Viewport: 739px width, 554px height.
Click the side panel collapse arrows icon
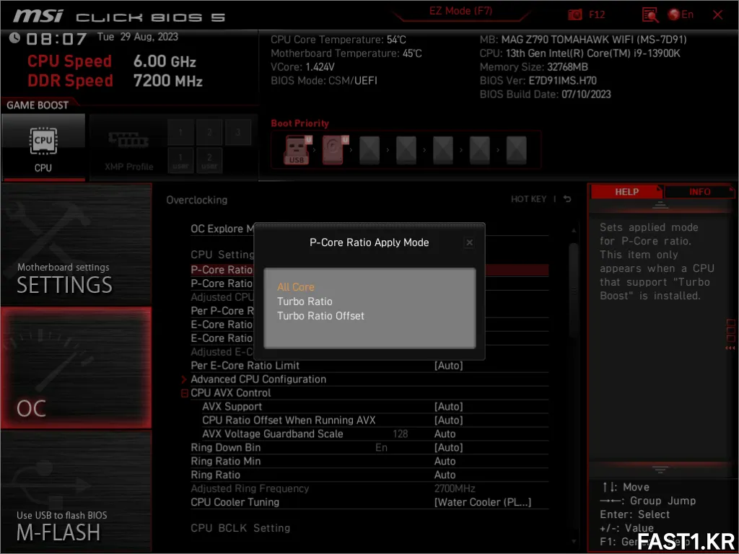point(730,348)
